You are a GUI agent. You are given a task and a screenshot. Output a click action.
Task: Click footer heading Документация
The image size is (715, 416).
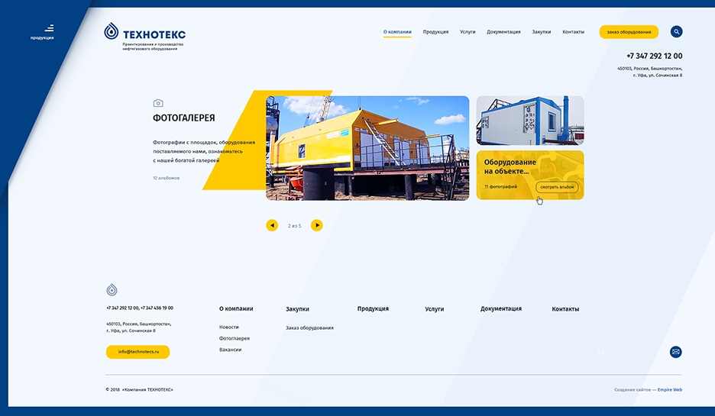click(x=501, y=308)
